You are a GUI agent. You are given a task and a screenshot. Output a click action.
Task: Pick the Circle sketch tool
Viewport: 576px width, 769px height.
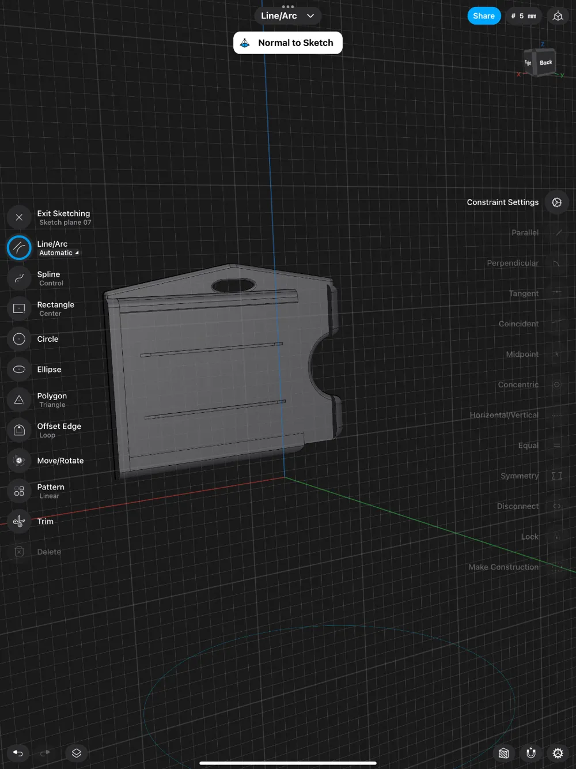(19, 339)
